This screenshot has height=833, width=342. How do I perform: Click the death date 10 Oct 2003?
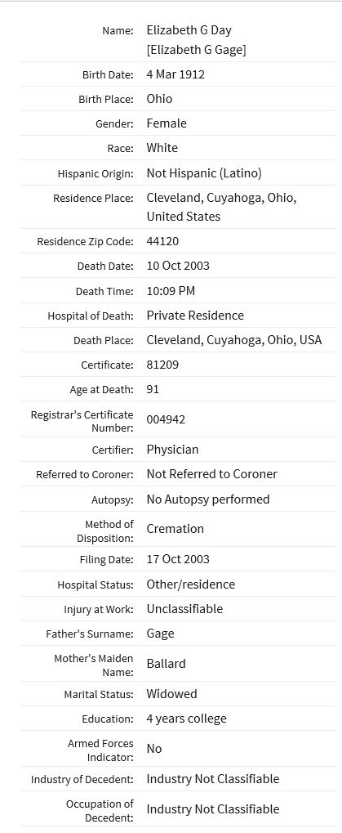click(x=178, y=266)
